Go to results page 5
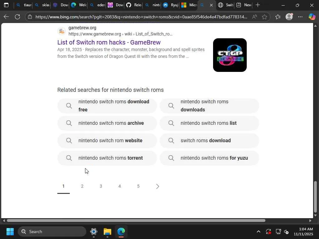 coord(138,186)
